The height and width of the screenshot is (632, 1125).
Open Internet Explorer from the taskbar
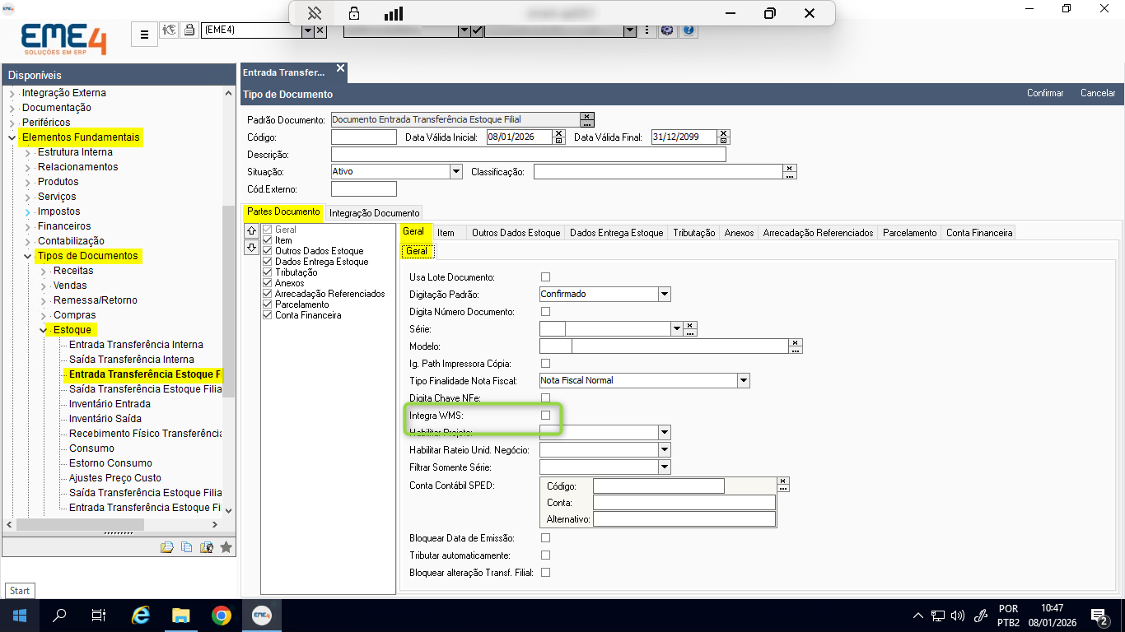point(141,615)
